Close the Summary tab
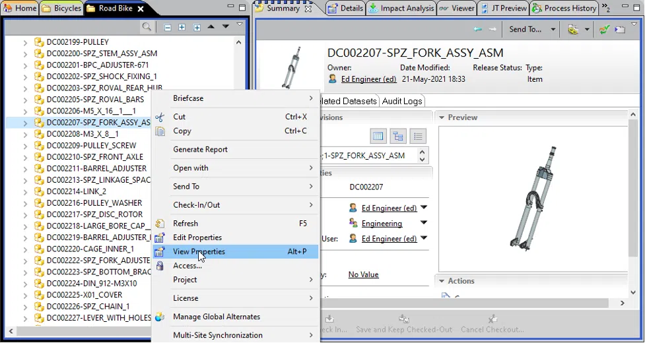The image size is (645, 343). click(308, 9)
